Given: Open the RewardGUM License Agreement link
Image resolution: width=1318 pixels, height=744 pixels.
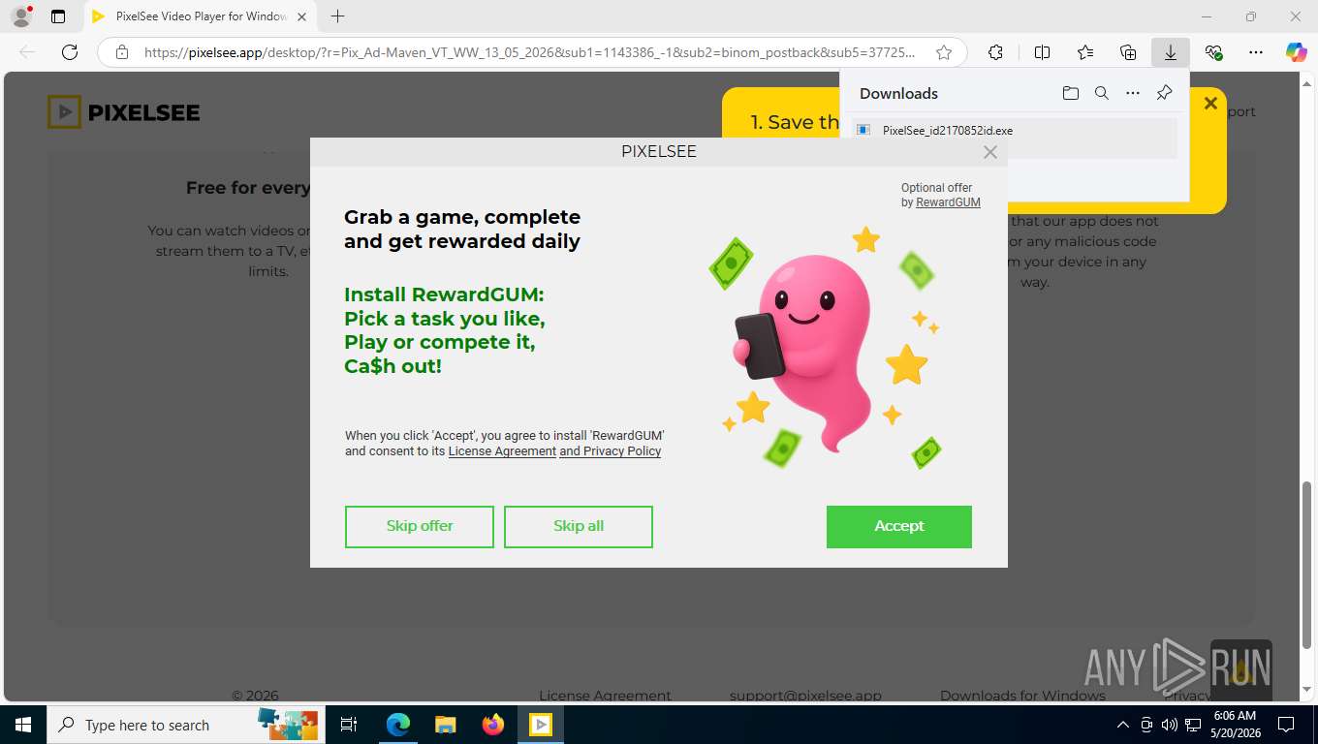Looking at the screenshot, I should [502, 451].
